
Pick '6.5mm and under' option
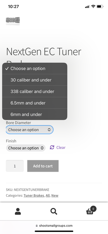tap(35, 103)
